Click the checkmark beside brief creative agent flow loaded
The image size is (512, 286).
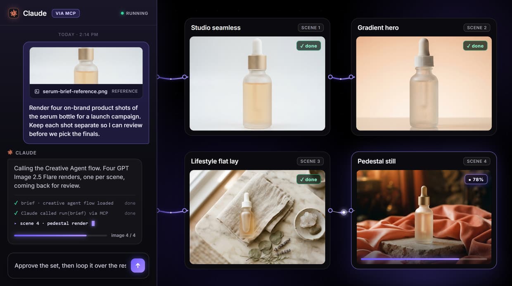tap(16, 203)
